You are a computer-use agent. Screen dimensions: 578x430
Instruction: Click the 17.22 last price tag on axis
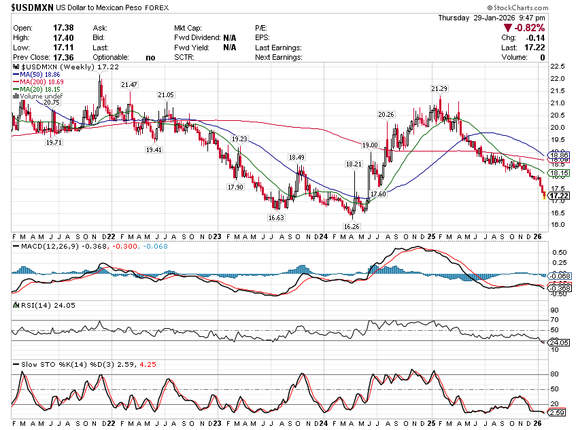pyautogui.click(x=559, y=196)
